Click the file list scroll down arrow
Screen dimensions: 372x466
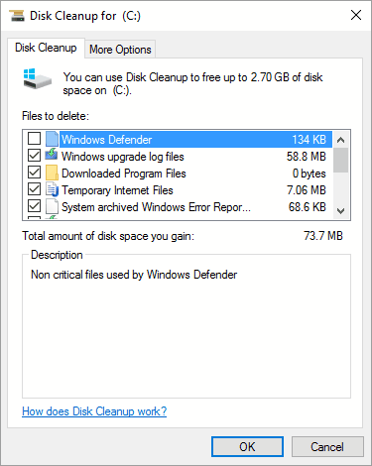point(340,210)
